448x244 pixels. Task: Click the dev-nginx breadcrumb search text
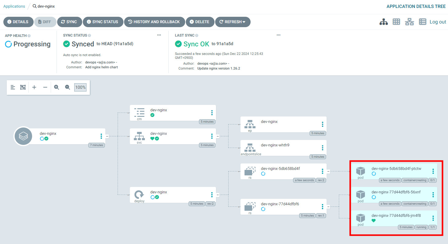pyautogui.click(x=46, y=6)
